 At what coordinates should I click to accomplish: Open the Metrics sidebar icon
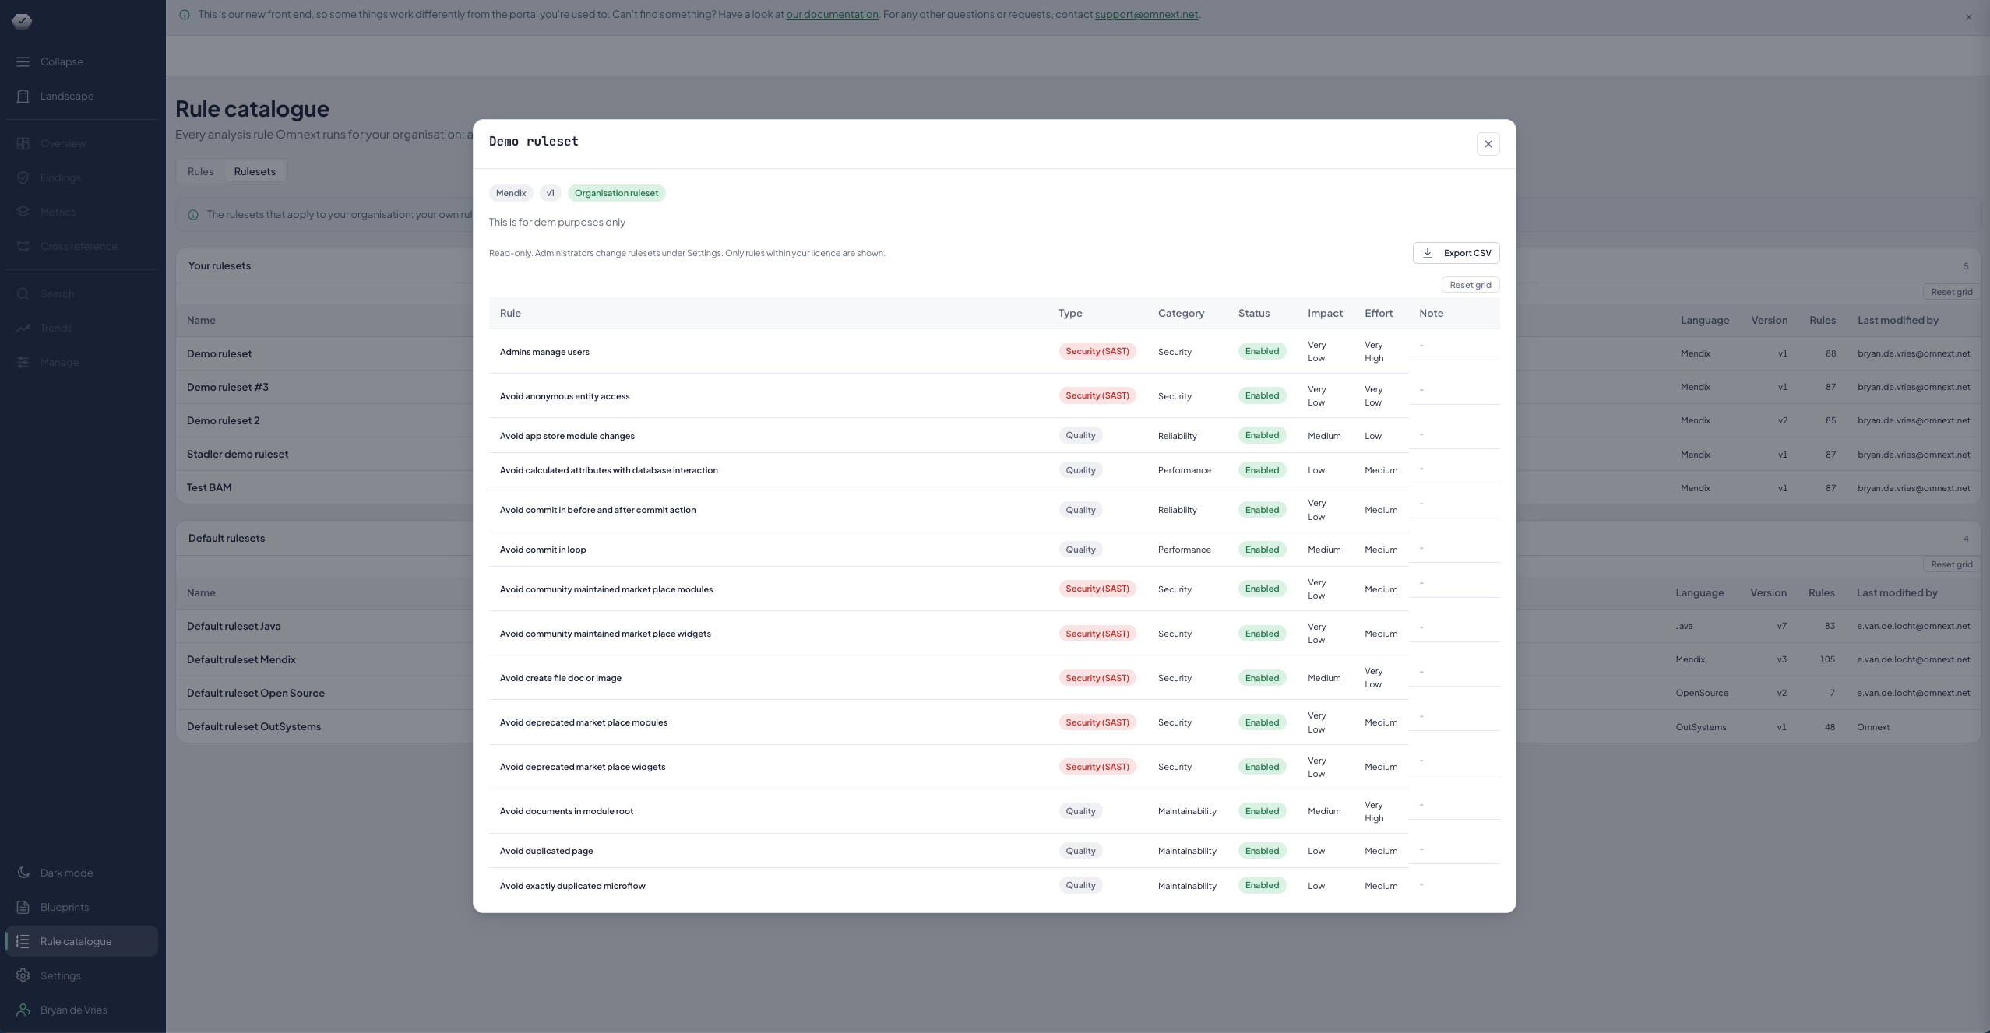(23, 212)
